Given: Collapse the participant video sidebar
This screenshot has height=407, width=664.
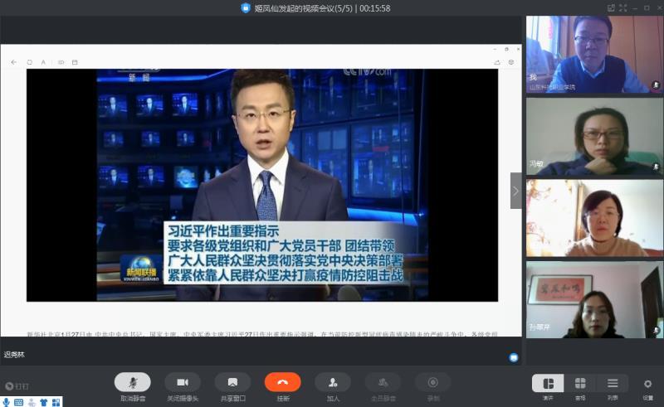Looking at the screenshot, I should pos(515,191).
